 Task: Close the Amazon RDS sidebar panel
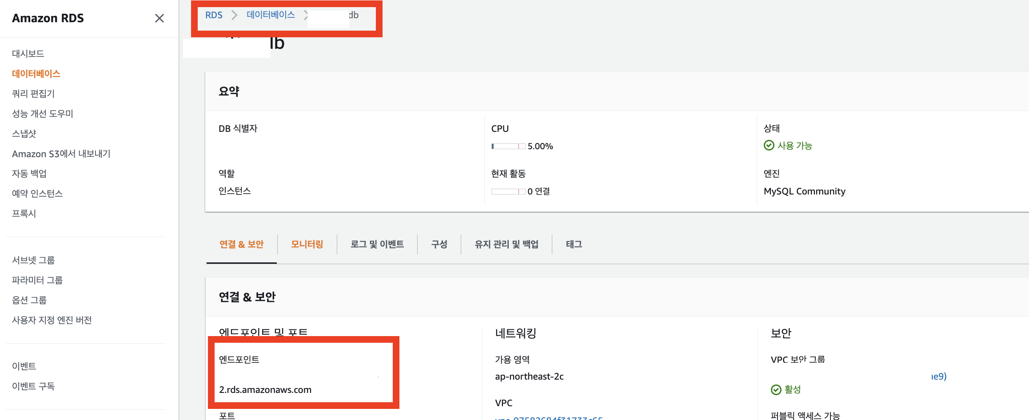click(x=159, y=18)
